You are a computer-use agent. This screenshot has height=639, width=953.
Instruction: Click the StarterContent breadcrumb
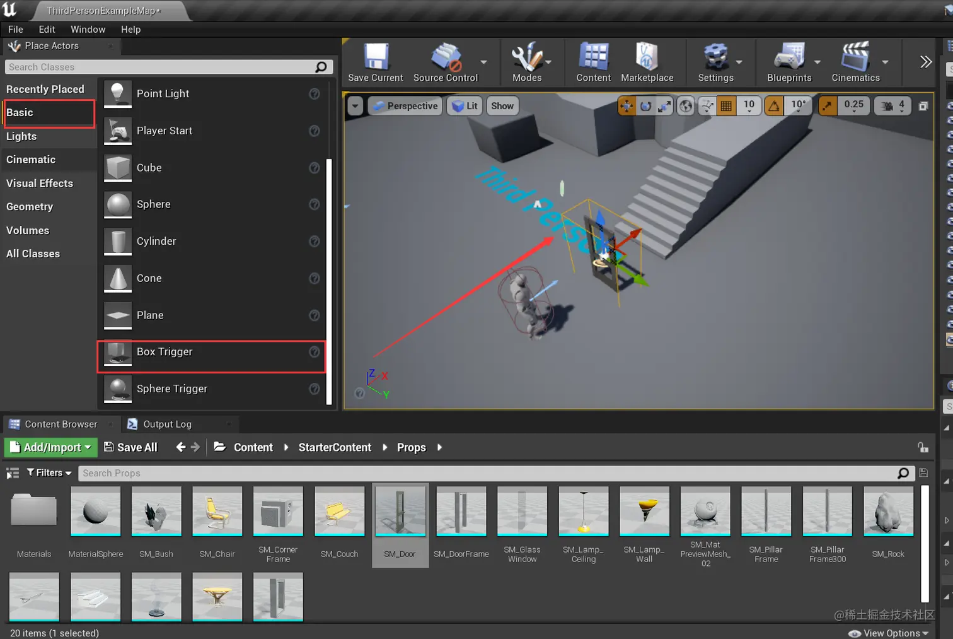335,447
